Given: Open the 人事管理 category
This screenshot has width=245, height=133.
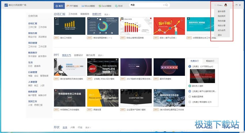Looking at the screenshot, I should 33,82.
